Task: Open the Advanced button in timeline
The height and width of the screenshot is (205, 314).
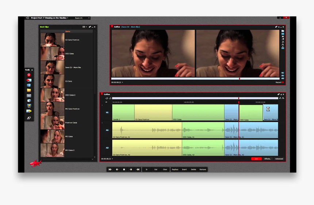Action: (x=279, y=159)
